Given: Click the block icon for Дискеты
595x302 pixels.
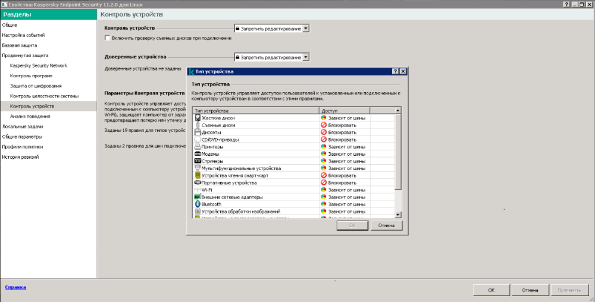Looking at the screenshot, I should pyautogui.click(x=324, y=132).
